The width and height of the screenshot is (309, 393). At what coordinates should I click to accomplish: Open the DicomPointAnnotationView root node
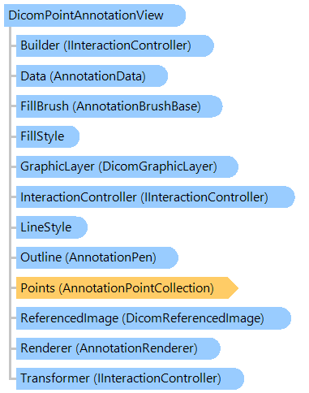[95, 15]
